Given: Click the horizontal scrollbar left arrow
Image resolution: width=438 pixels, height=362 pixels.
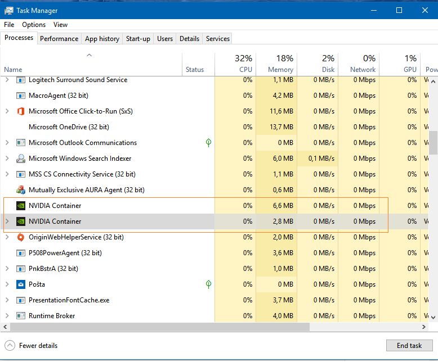Looking at the screenshot, I should click(5, 327).
